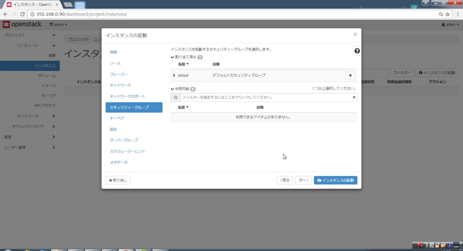
Task: Close the Instances browser tab
Action: pos(57,5)
